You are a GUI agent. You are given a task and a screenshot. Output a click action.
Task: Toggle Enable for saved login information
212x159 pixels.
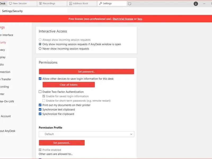[44, 96]
